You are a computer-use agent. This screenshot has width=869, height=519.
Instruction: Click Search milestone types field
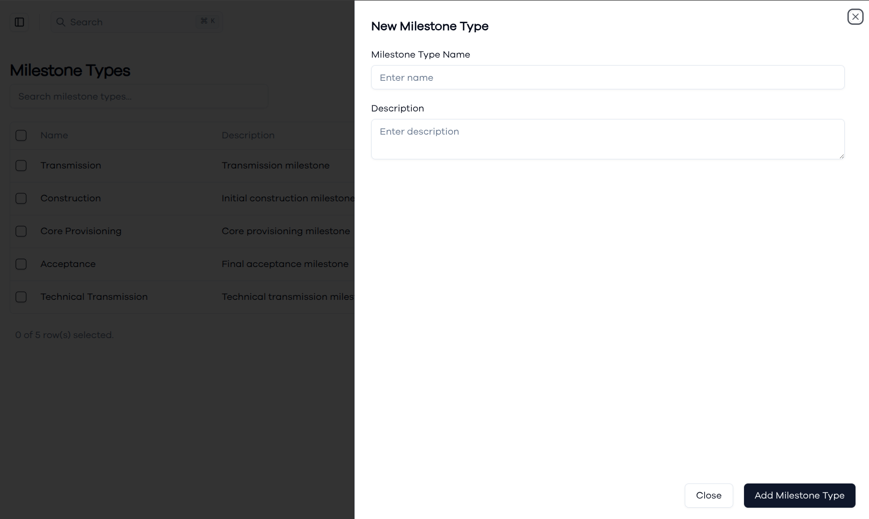(x=139, y=96)
